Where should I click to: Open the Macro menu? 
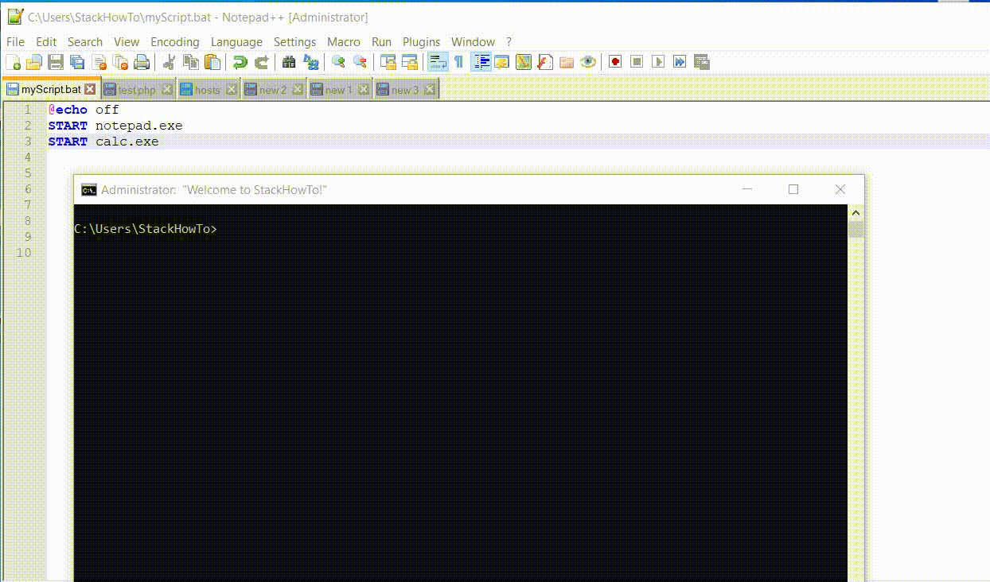(343, 41)
